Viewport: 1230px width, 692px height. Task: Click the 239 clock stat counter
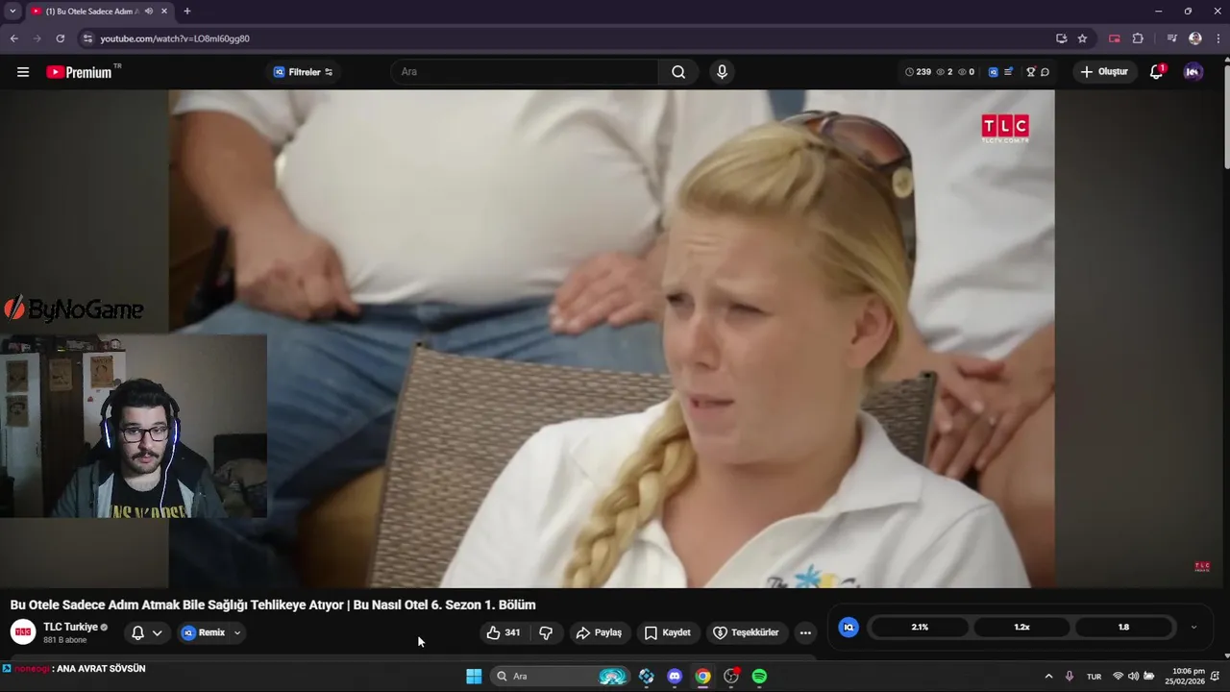pos(918,72)
